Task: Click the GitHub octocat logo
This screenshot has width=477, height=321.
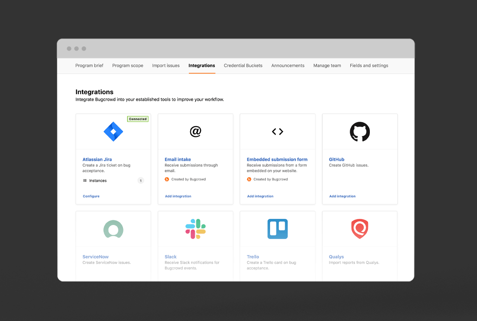Action: click(x=360, y=132)
